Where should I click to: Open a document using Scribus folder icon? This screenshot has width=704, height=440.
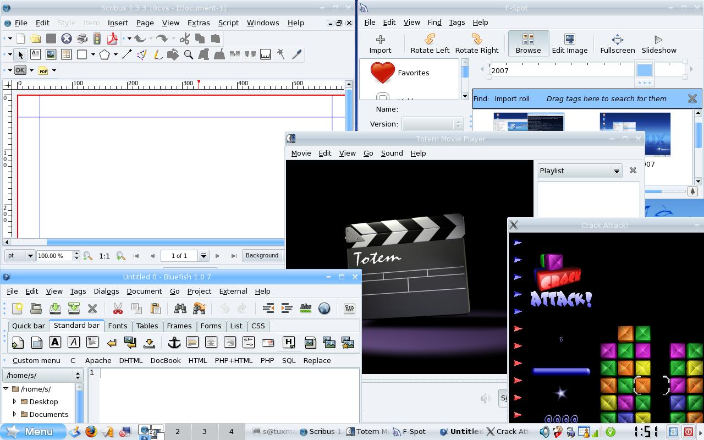tap(35, 38)
